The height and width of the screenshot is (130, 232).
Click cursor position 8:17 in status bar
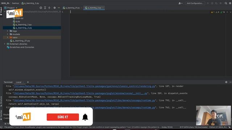[194, 127]
